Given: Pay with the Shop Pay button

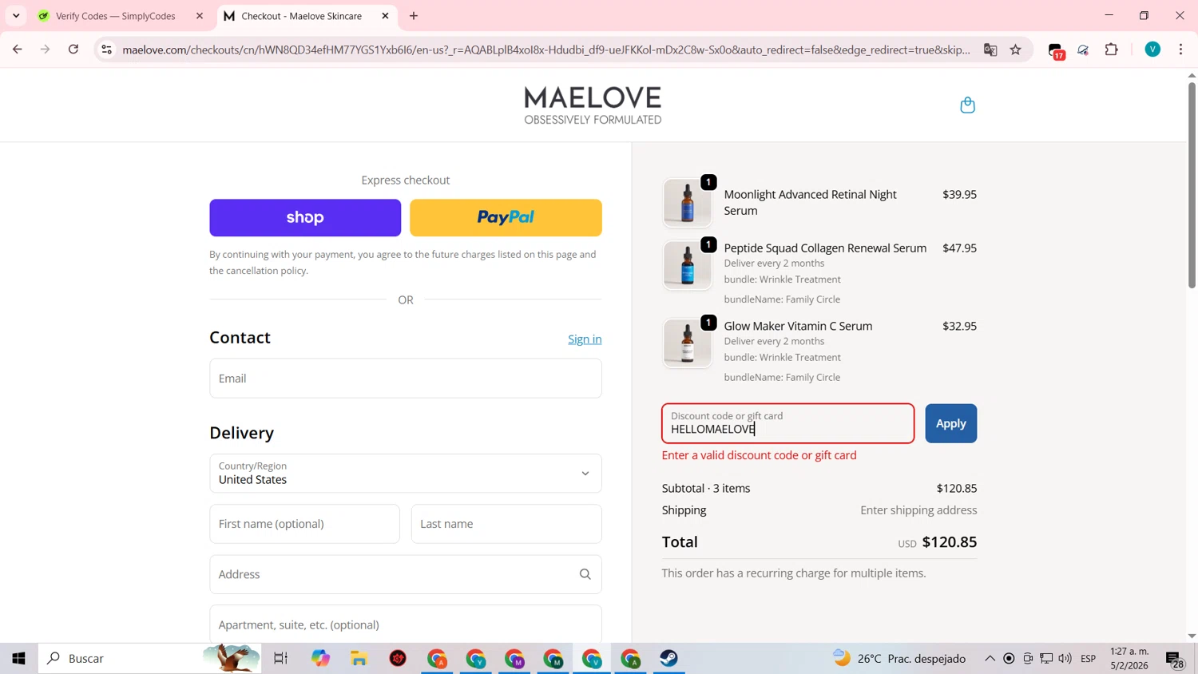Looking at the screenshot, I should point(305,218).
